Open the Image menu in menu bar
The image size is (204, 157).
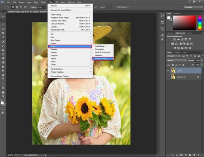[x=22, y=2]
